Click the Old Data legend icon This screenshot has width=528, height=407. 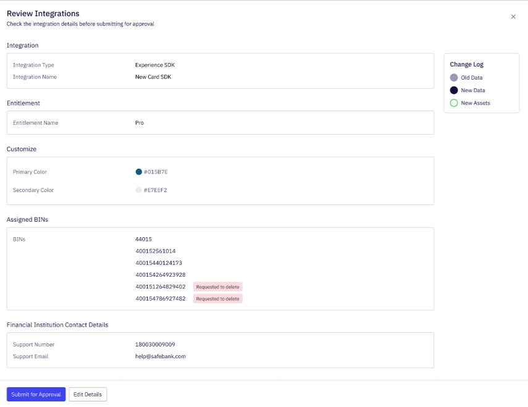[x=453, y=77]
